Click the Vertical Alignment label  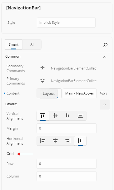pyautogui.click(x=15, y=116)
